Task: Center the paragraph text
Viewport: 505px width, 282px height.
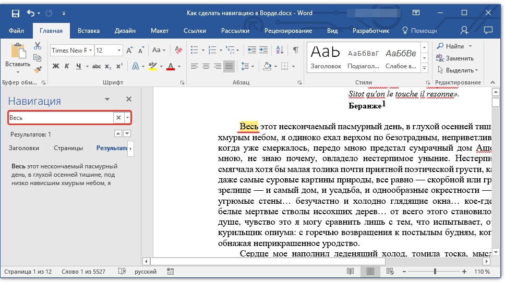Action: [x=206, y=66]
